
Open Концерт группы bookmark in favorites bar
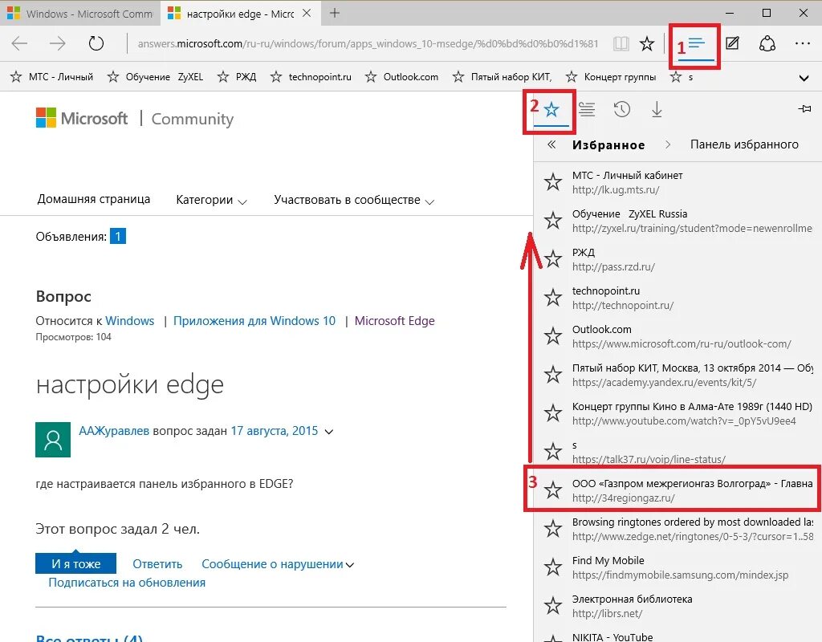[x=611, y=77]
